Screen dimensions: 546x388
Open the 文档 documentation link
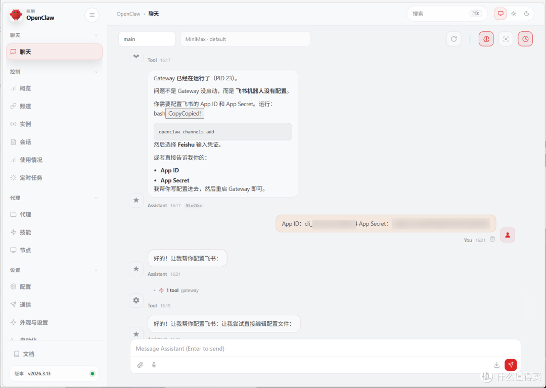pos(54,354)
